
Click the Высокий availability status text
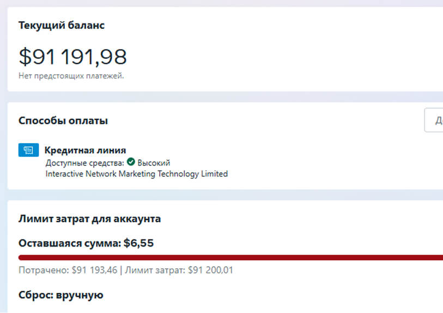point(154,163)
